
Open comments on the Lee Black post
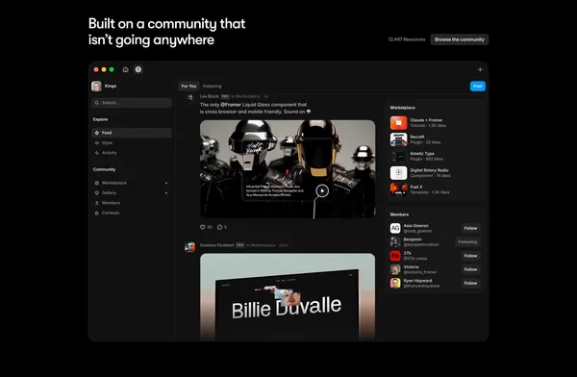tap(219, 227)
